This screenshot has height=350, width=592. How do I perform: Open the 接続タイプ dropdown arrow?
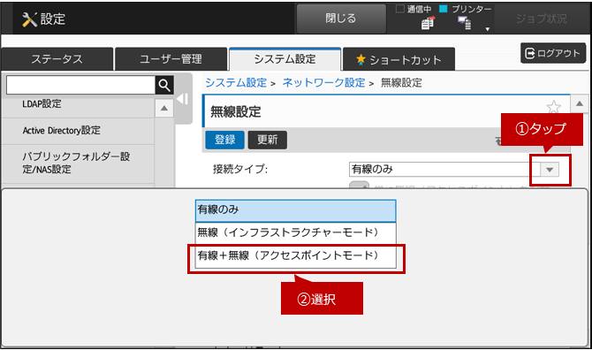click(550, 170)
